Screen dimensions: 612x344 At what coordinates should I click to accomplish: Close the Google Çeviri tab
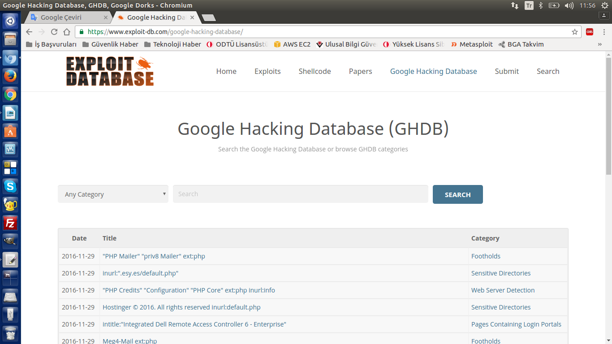106,17
